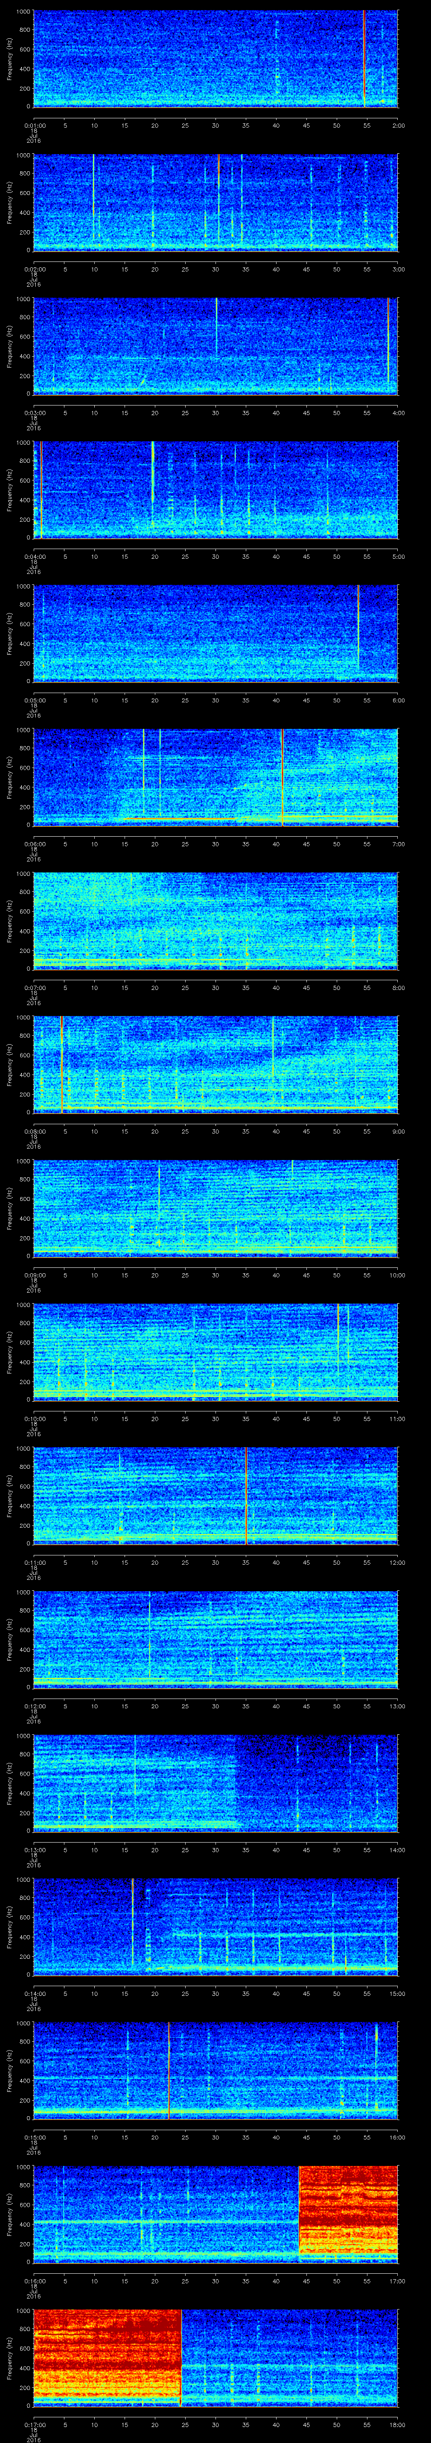Select the orange spike near minute 4 in the 0:08:00 panel
This screenshot has width=431, height=2443.
[61, 1064]
